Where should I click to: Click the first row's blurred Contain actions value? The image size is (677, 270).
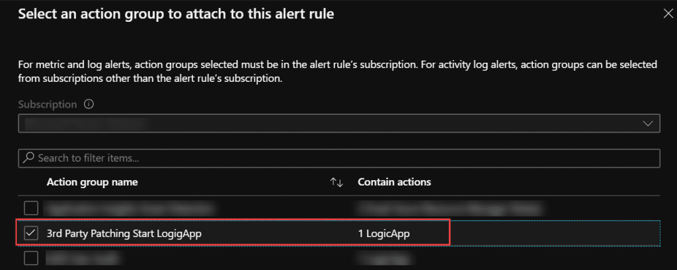(450, 209)
